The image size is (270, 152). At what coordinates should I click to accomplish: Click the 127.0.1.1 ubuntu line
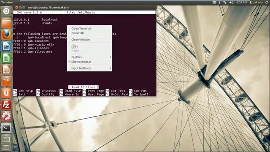[x=33, y=23]
